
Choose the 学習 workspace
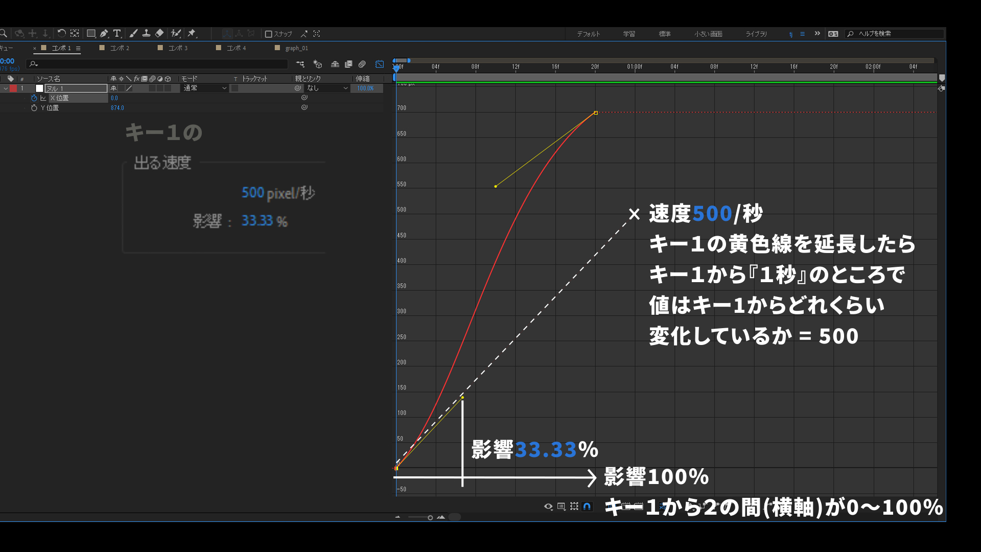tap(629, 34)
